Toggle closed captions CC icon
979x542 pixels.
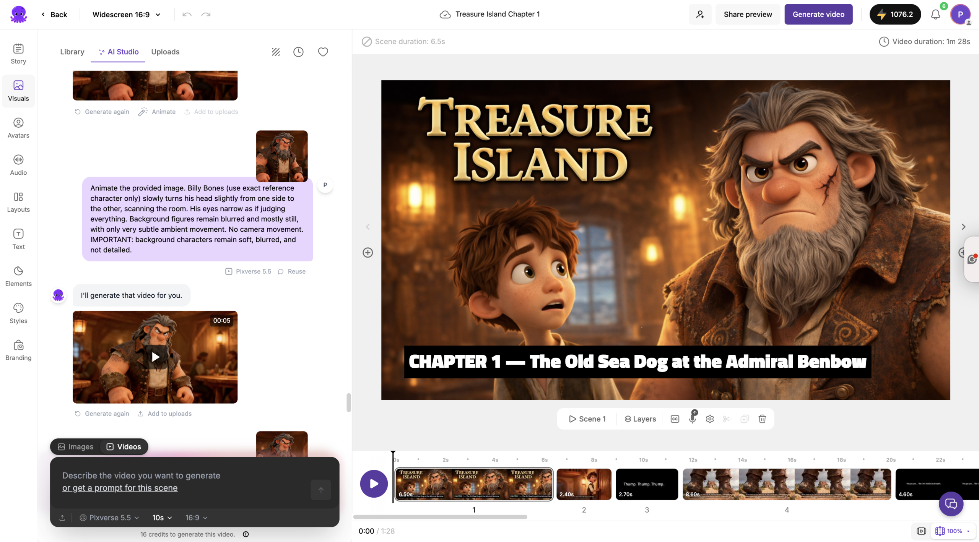point(675,419)
